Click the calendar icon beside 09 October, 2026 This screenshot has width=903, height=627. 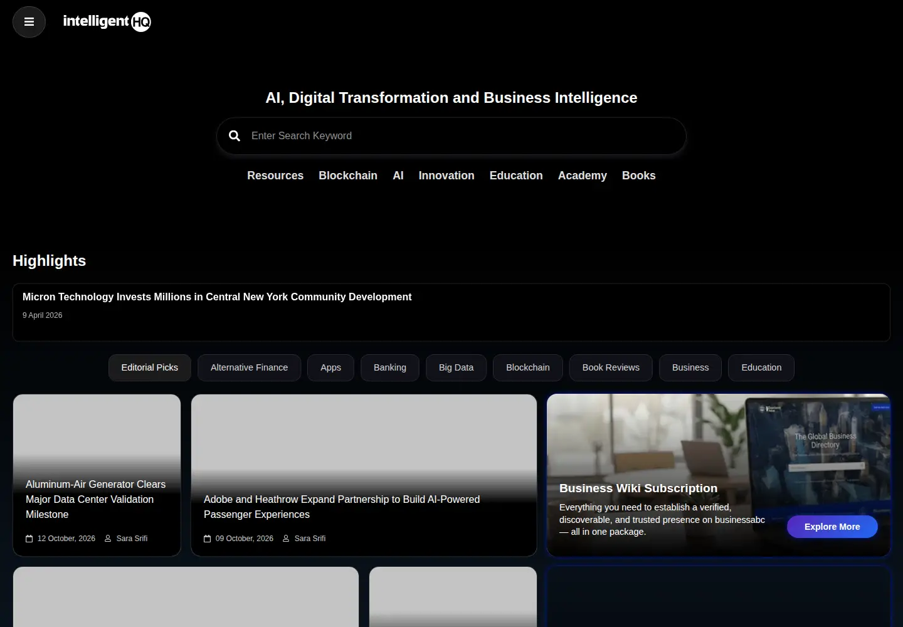point(208,539)
